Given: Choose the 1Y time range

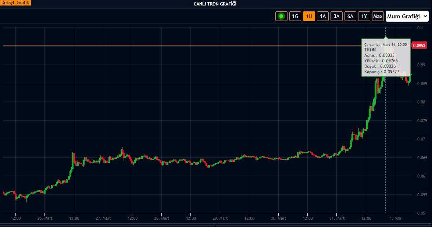Looking at the screenshot, I should point(364,16).
